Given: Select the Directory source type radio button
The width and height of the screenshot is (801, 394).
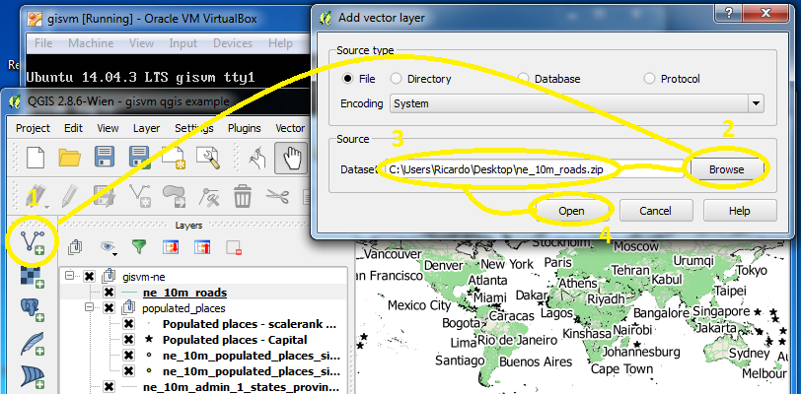Looking at the screenshot, I should (396, 79).
